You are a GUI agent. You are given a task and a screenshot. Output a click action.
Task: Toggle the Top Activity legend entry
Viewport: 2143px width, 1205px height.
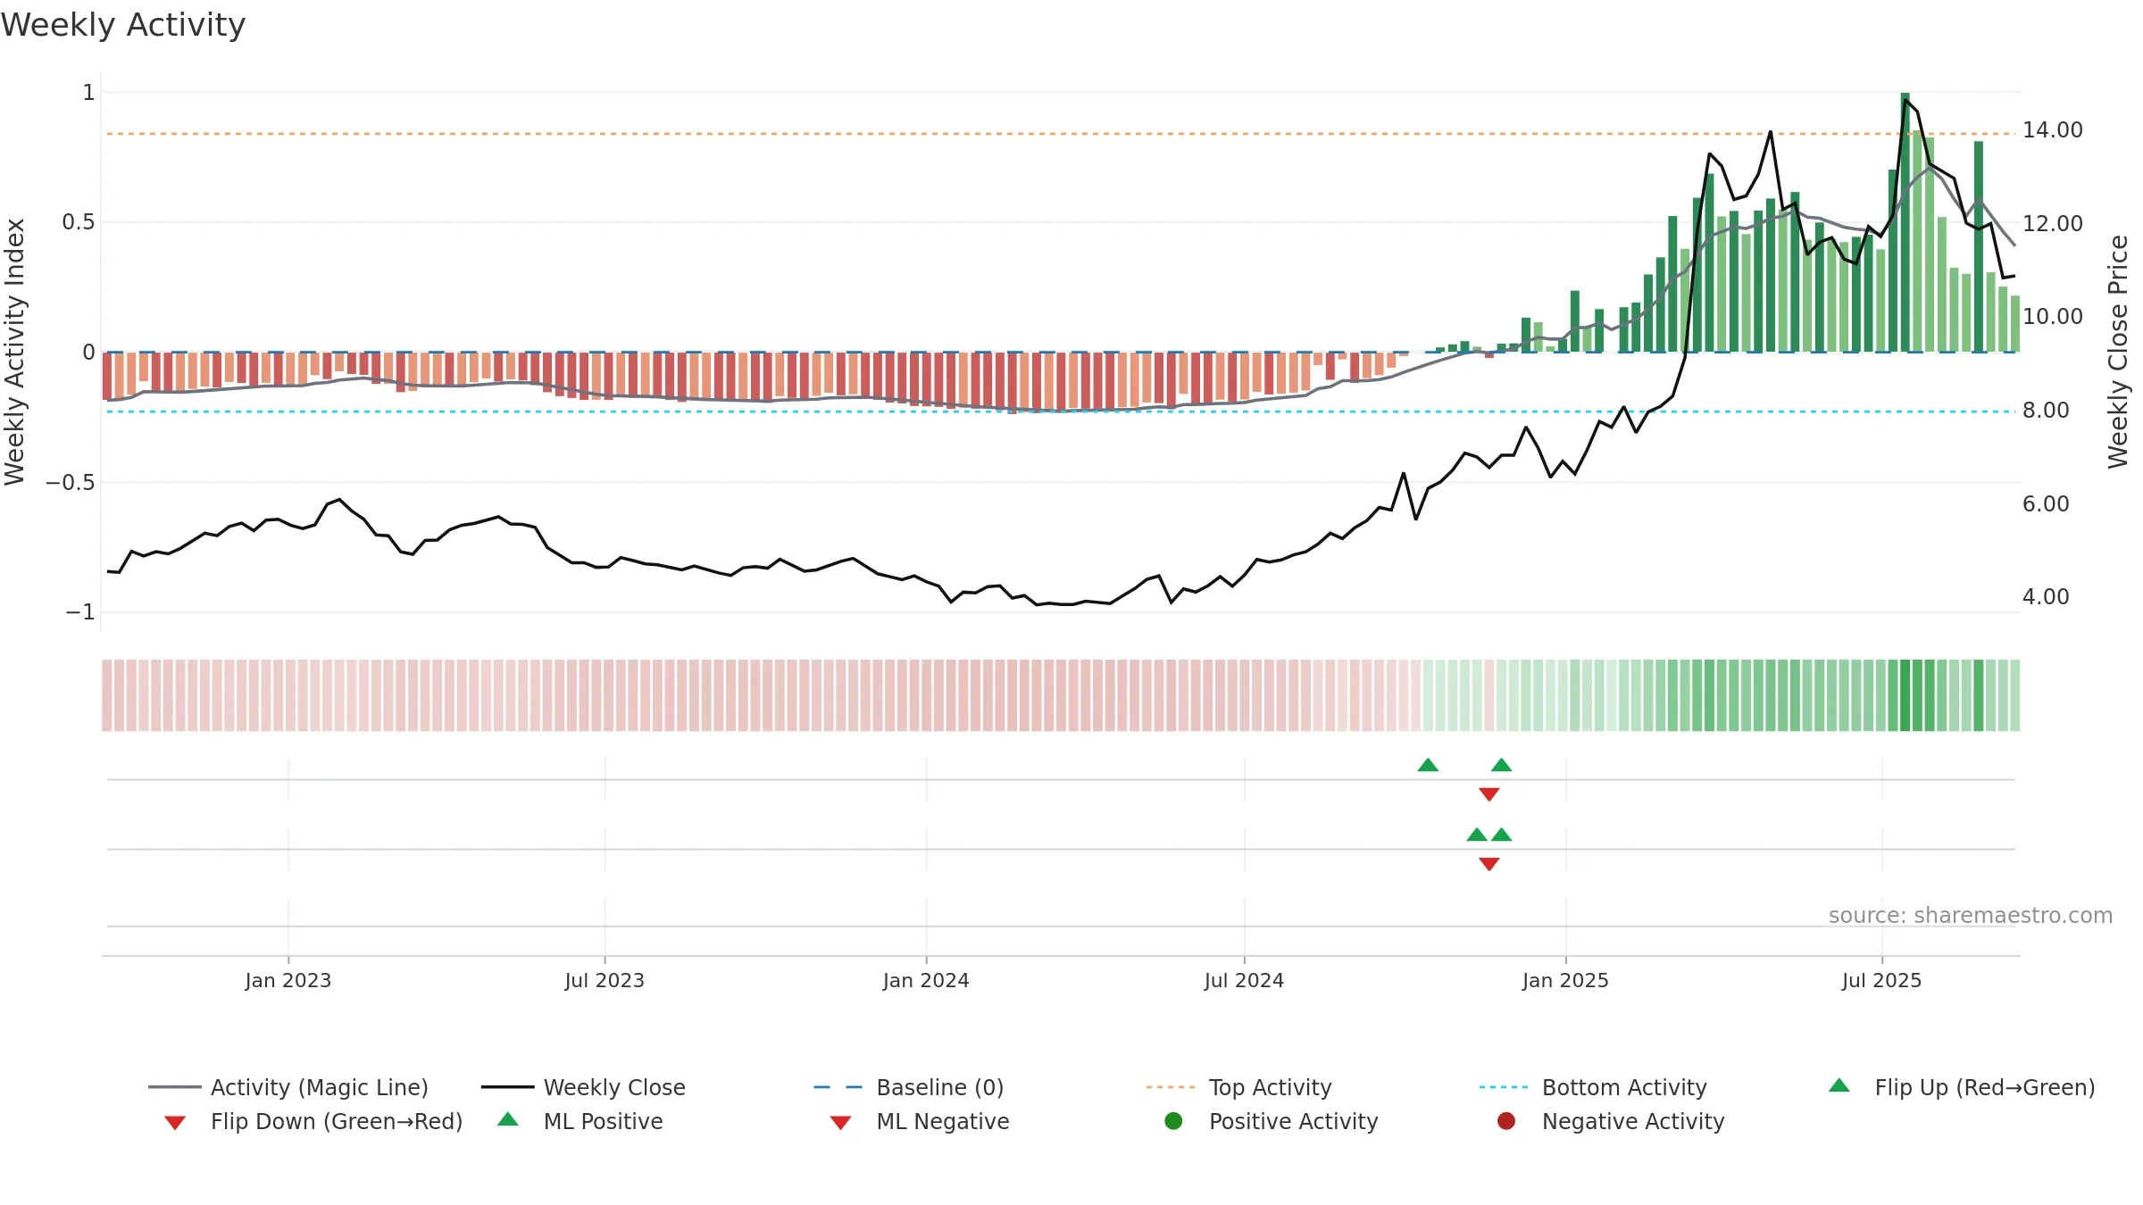coord(1238,1087)
